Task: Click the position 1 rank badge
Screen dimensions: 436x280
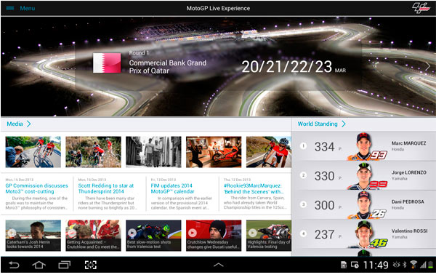Action: 303,146
